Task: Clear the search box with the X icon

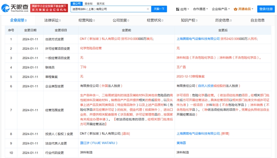Action: pyautogui.click(x=148, y=9)
